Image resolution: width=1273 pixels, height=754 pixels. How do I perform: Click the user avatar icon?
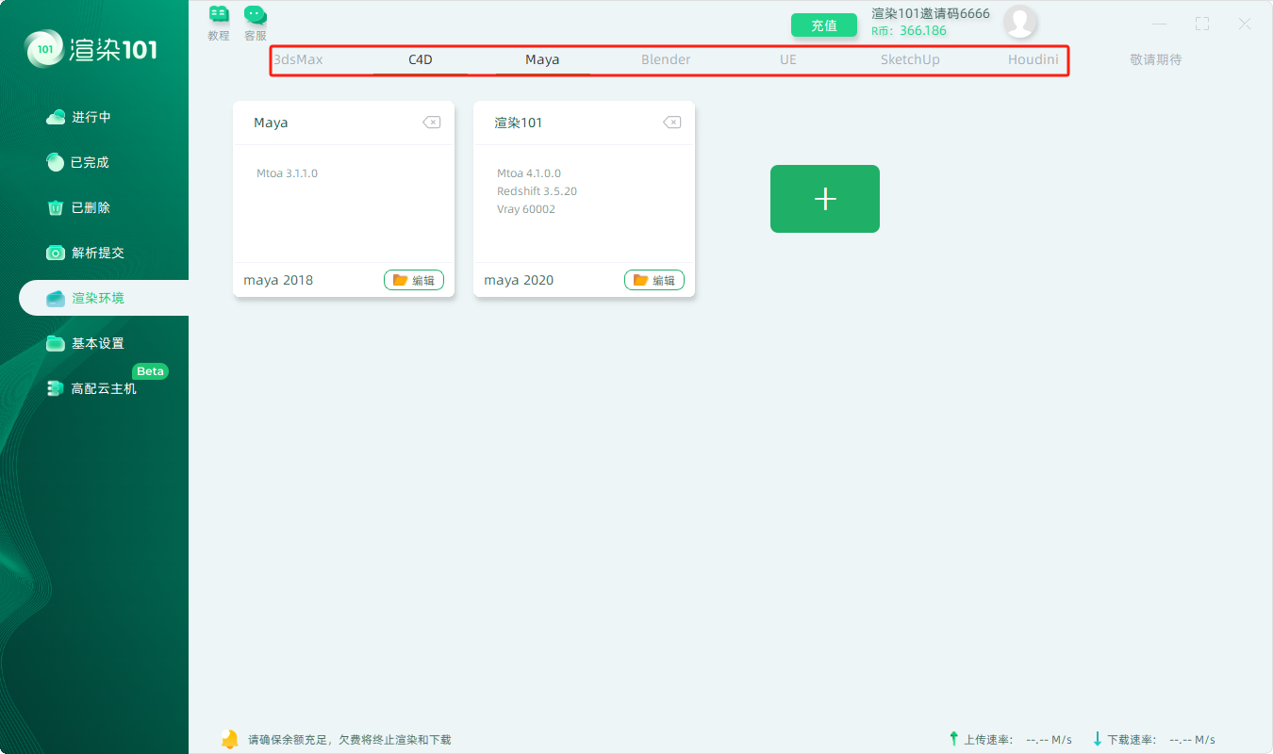pyautogui.click(x=1020, y=22)
